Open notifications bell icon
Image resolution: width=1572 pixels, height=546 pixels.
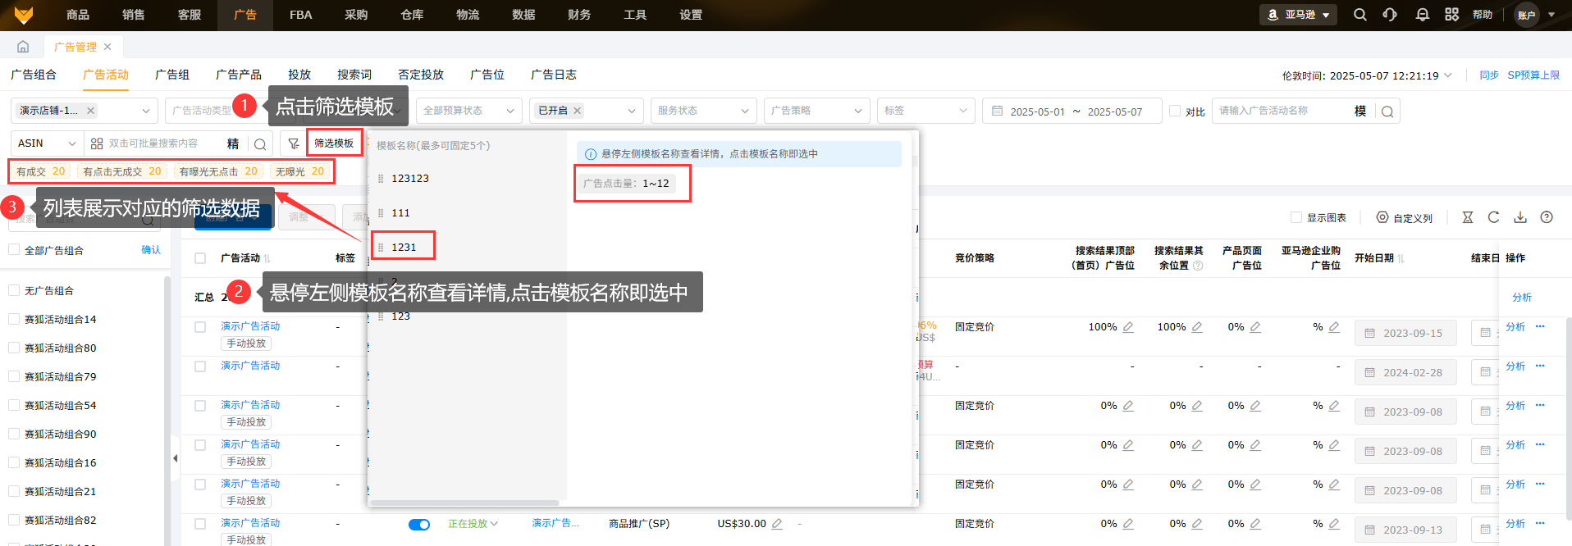[x=1423, y=15]
